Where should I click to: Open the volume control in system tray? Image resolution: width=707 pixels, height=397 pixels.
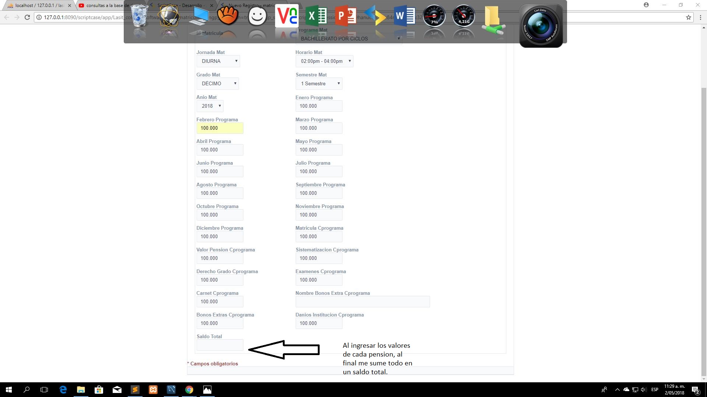644,390
